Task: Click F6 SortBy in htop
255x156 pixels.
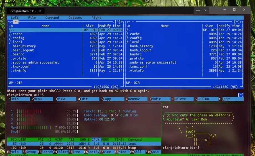Action: [x=91, y=152]
